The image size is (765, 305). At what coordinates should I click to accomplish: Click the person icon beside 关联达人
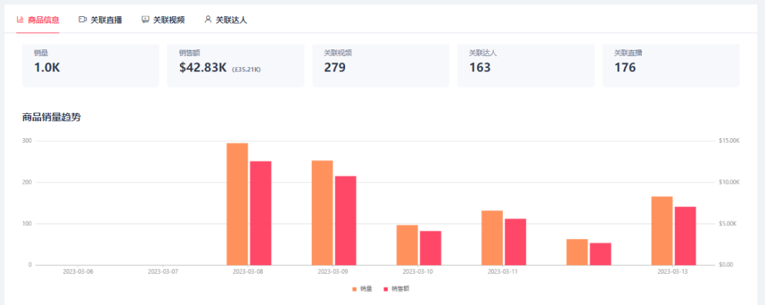tap(208, 20)
